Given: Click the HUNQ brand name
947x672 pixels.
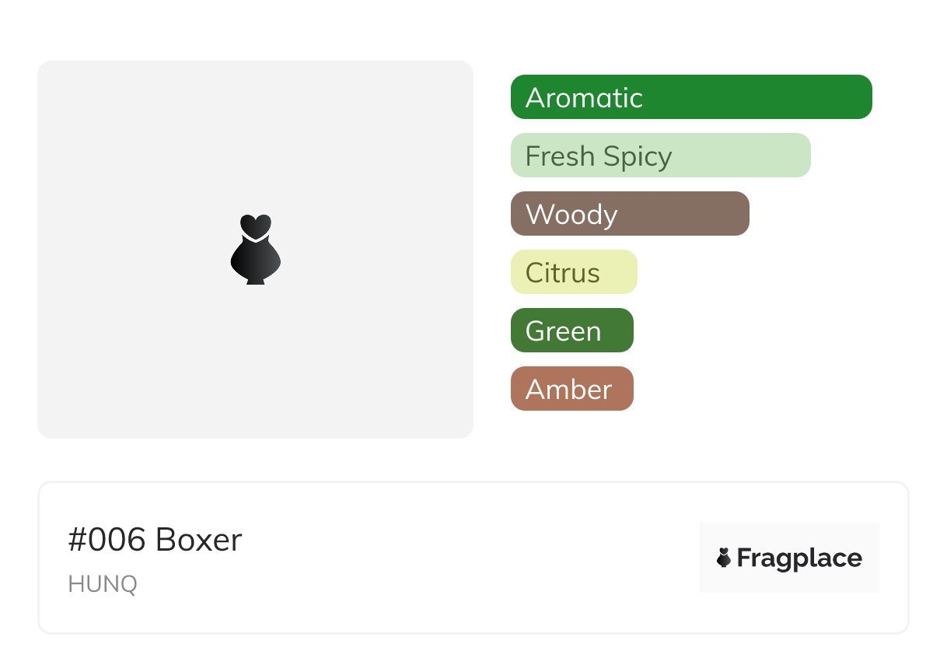Looking at the screenshot, I should tap(103, 584).
